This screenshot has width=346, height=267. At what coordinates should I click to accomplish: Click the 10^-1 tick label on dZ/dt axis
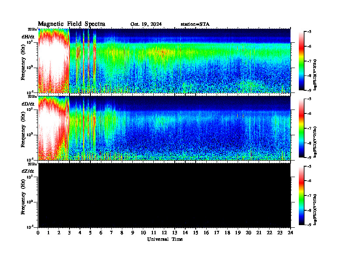click(x=30, y=227)
